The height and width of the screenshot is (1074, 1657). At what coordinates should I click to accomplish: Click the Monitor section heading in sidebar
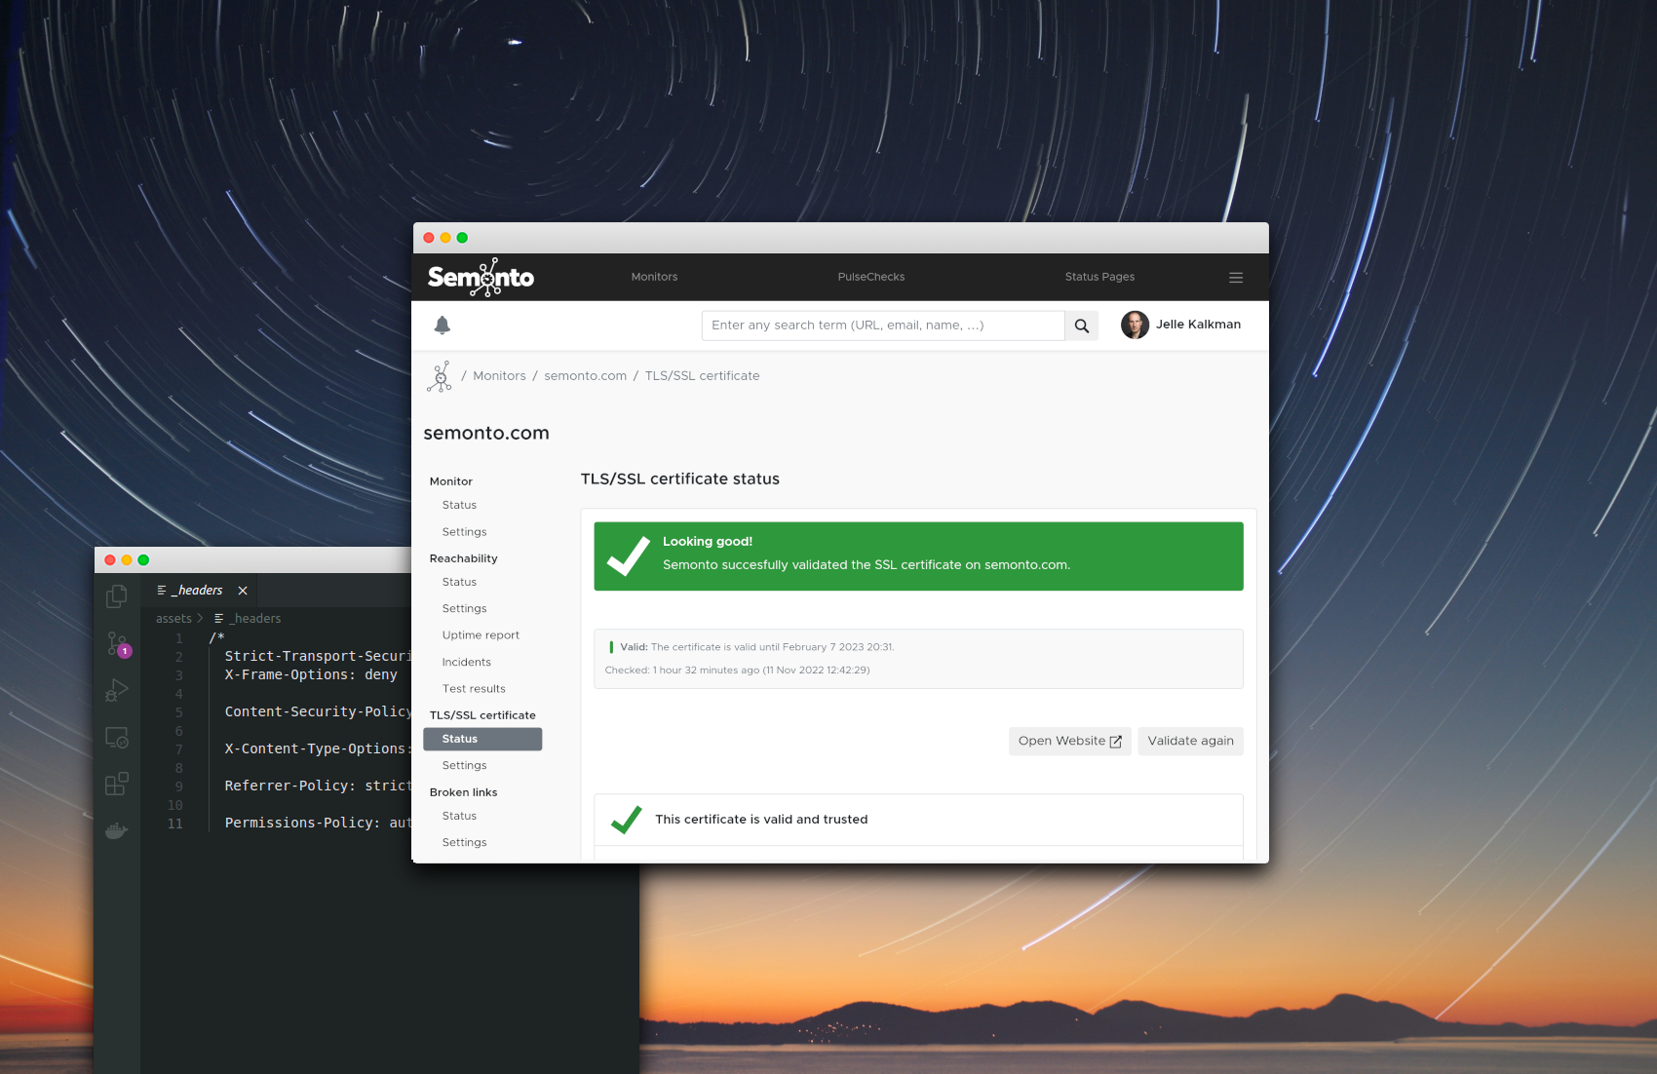tap(450, 481)
